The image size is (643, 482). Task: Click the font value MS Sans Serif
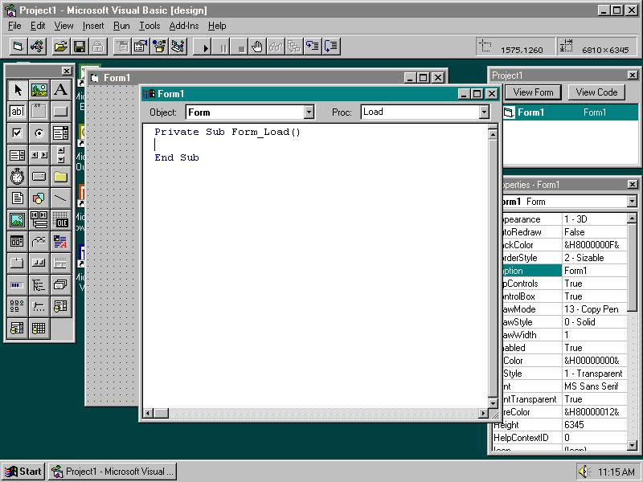coord(594,386)
